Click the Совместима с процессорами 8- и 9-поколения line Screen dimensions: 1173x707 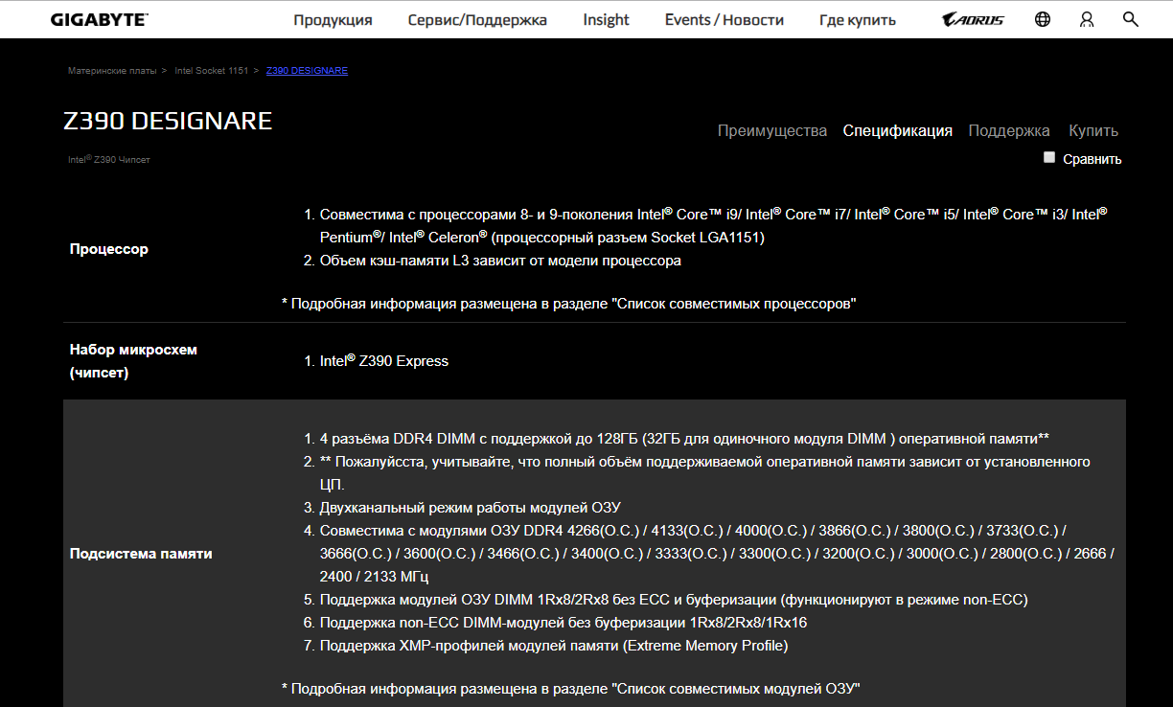(713, 225)
